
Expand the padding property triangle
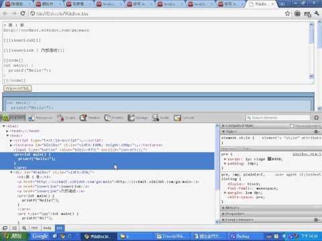(225, 163)
